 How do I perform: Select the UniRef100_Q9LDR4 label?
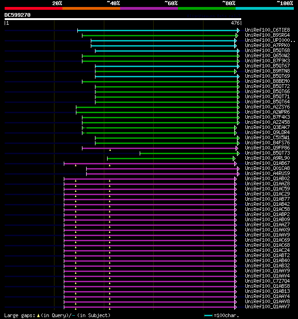click(x=267, y=132)
